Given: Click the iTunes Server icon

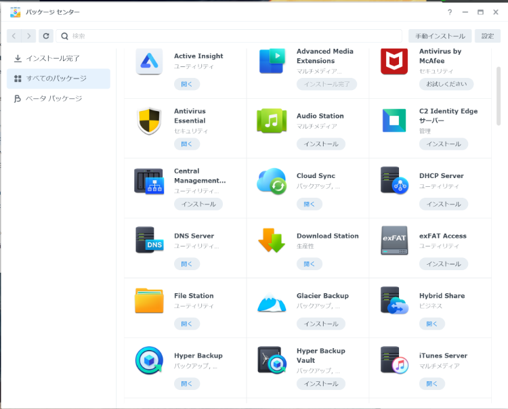Looking at the screenshot, I should (x=394, y=360).
